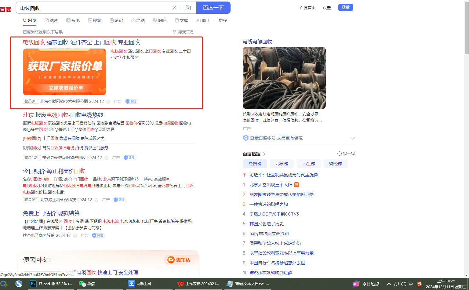This screenshot has height=290, width=469.
Task: Open the 更多 search categories menu
Action: 223,20
